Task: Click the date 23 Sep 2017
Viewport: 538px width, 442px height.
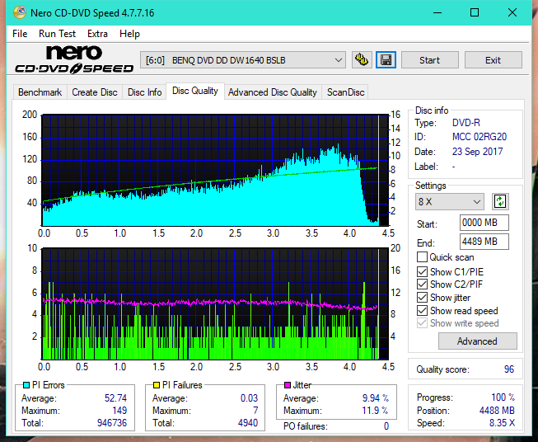Action: [x=477, y=152]
